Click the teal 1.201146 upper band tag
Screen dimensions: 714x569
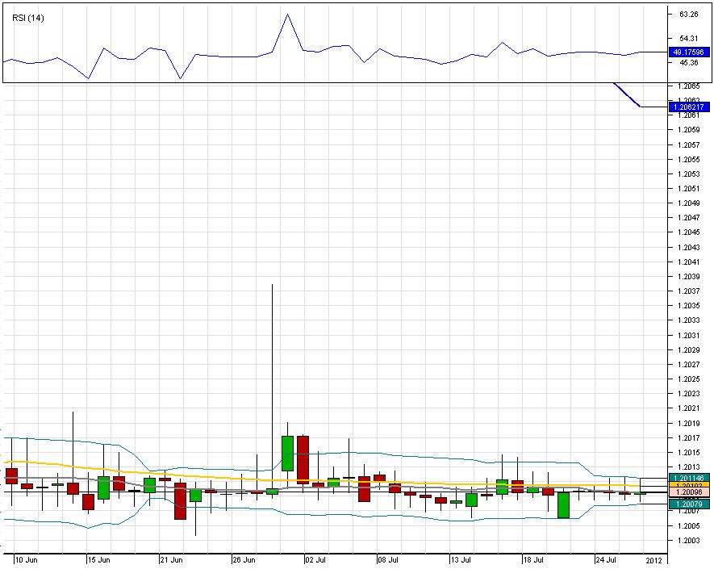point(688,478)
